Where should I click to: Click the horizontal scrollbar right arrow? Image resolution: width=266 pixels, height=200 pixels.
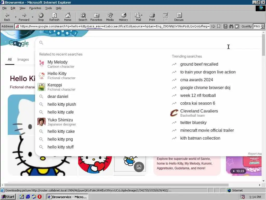tap(260, 185)
